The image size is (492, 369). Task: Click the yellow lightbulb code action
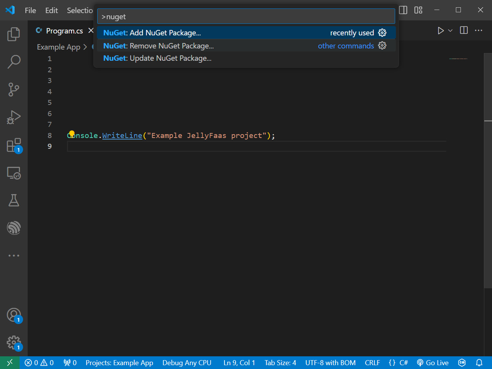(71, 134)
